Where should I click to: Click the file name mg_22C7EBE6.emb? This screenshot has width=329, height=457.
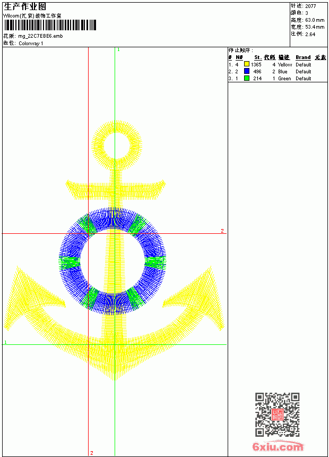[40, 36]
